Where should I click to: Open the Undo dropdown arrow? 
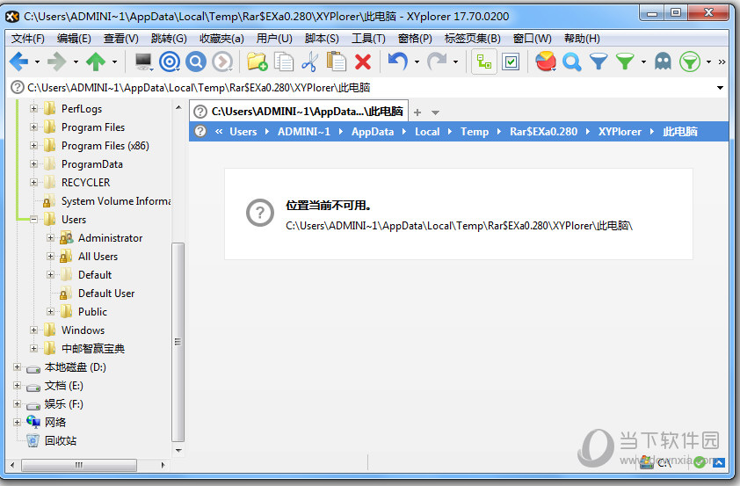(417, 62)
